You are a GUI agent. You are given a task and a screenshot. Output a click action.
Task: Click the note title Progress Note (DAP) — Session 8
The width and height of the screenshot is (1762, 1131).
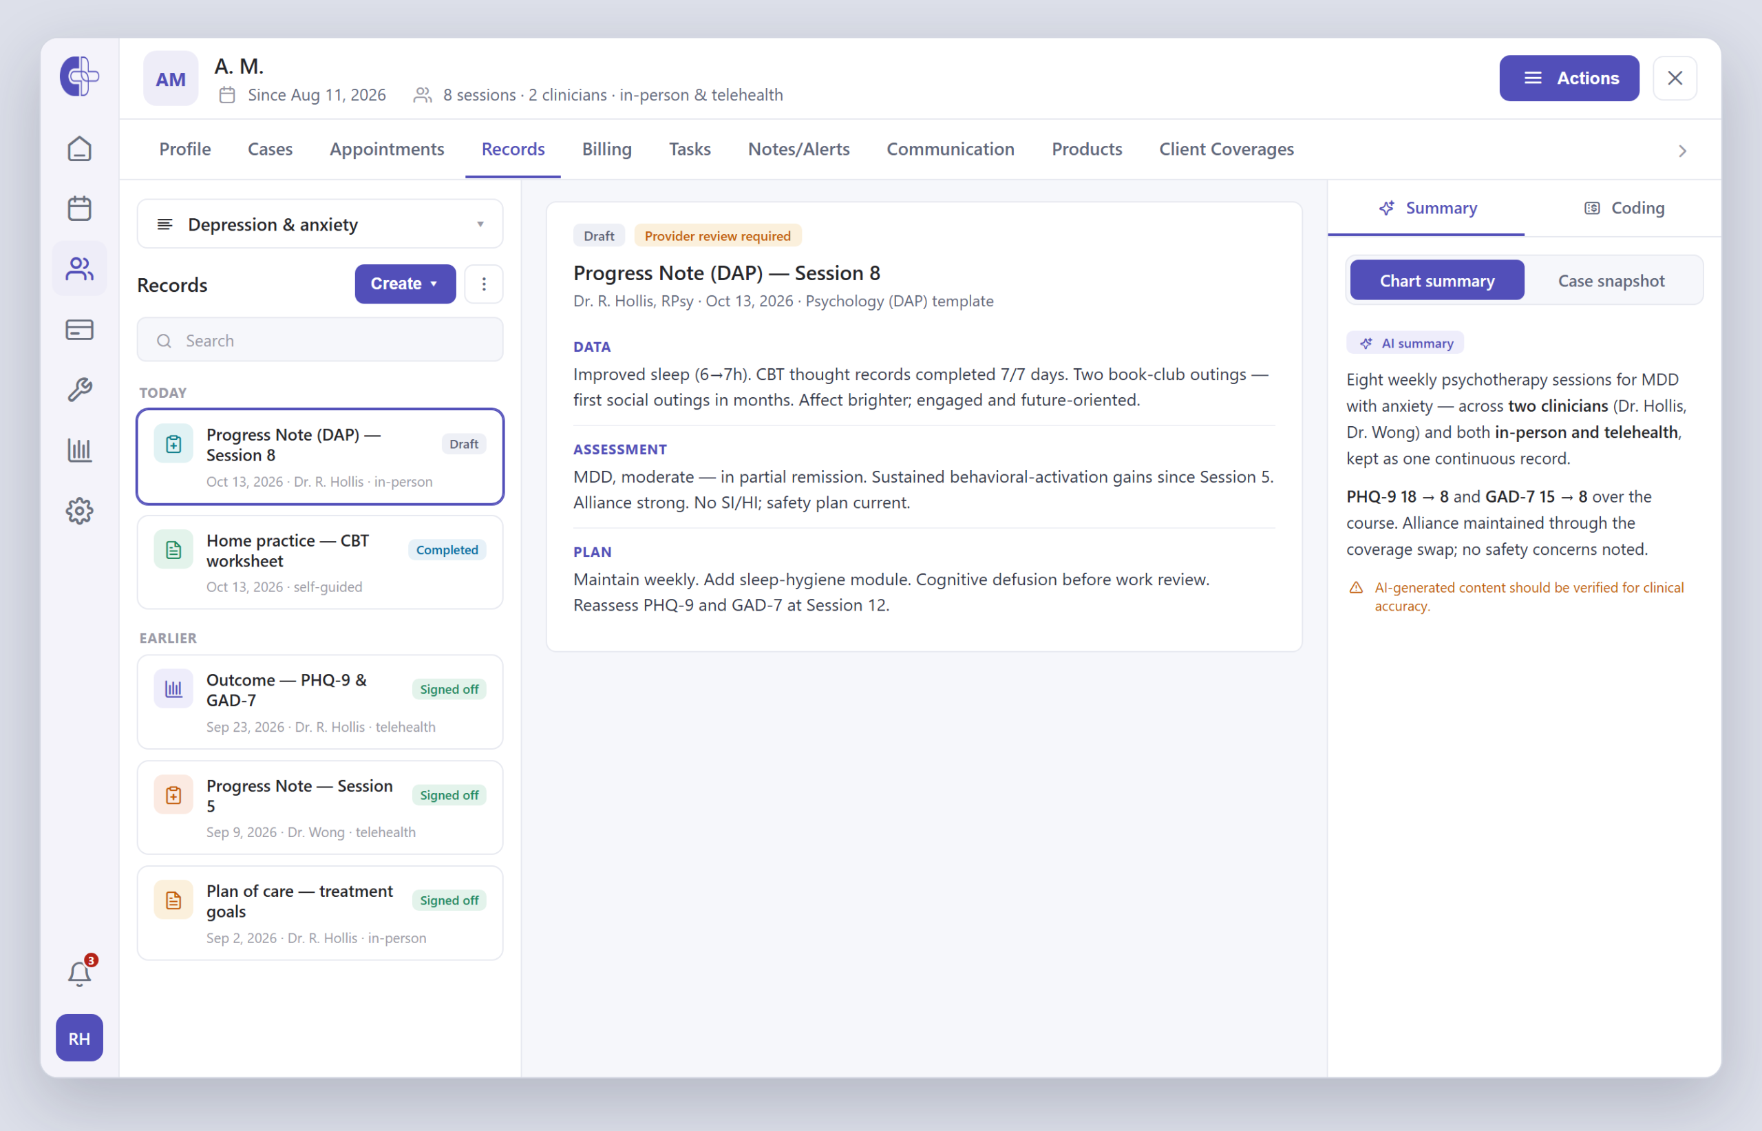[x=727, y=273]
